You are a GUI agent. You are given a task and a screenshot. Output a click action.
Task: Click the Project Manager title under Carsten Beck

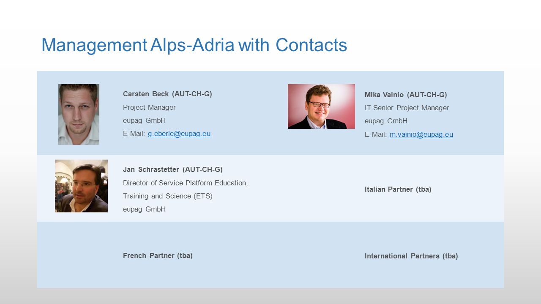(149, 107)
